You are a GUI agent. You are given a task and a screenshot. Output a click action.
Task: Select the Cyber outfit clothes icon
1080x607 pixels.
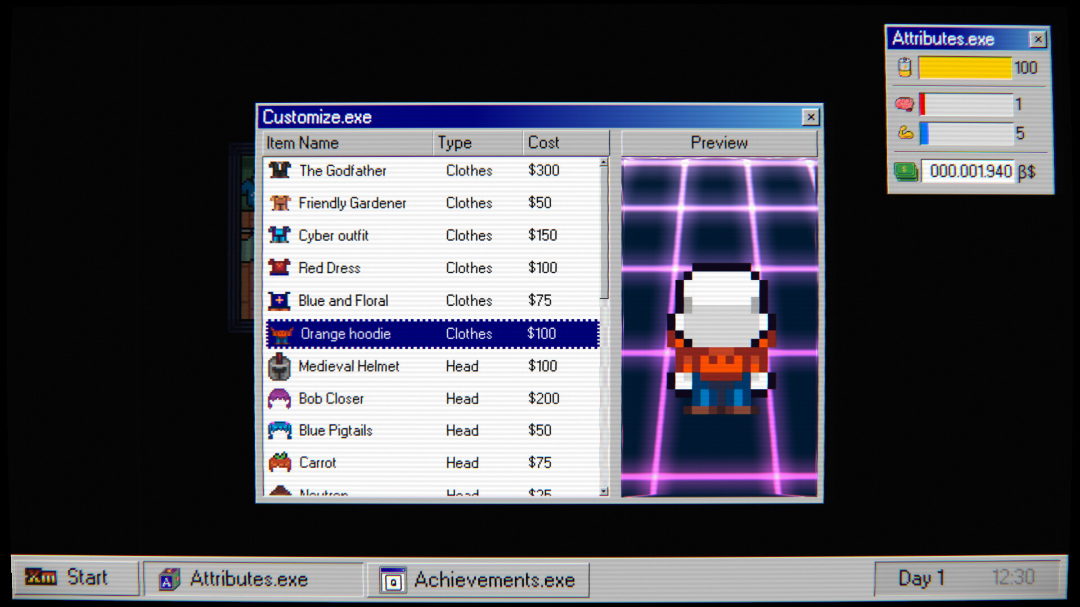point(281,235)
